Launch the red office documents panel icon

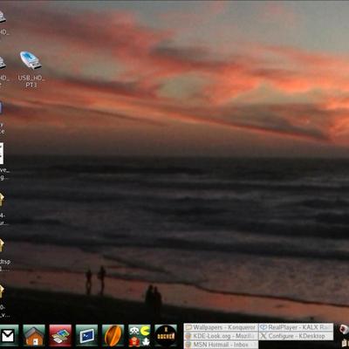(60, 336)
